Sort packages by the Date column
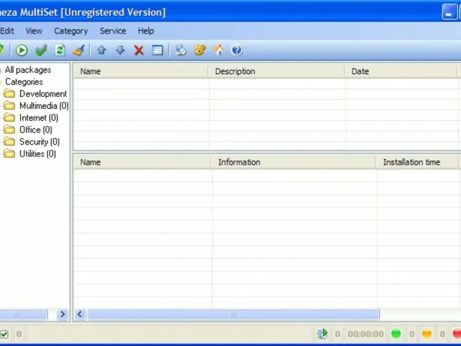Viewport: 461px width, 346px height. point(400,72)
